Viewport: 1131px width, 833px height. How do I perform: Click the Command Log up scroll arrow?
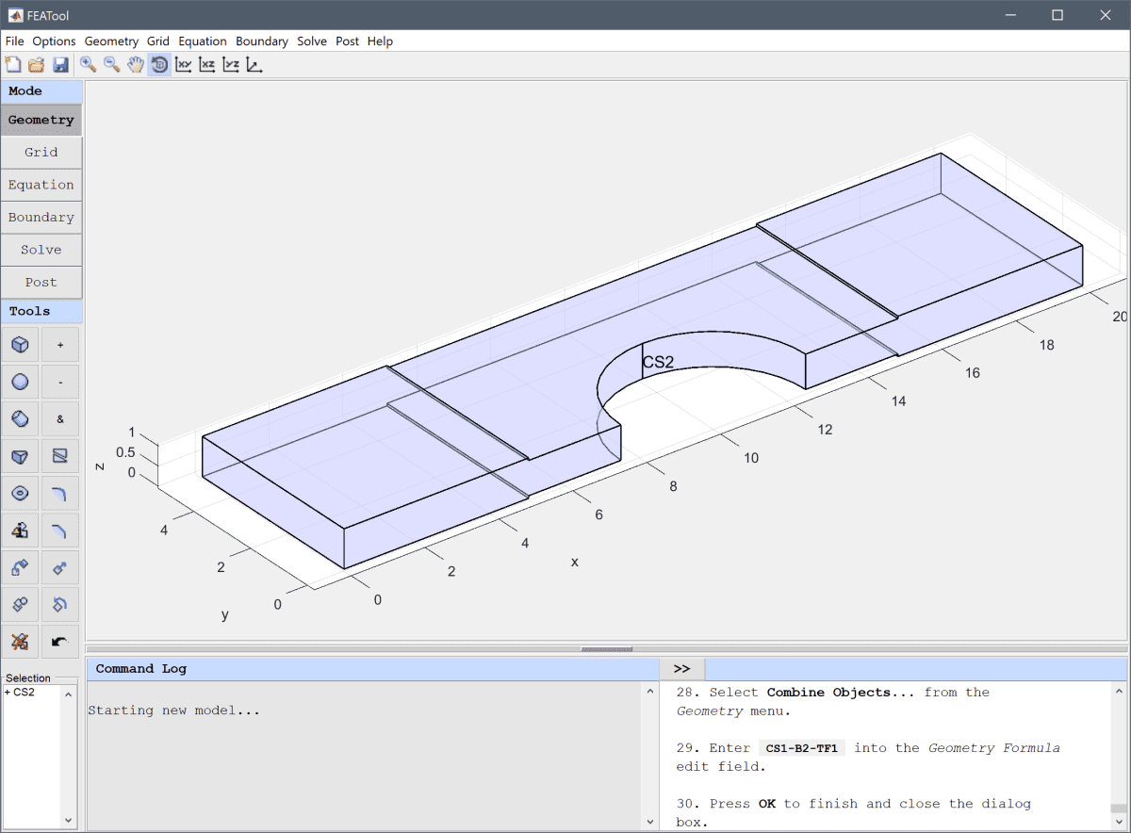point(650,691)
